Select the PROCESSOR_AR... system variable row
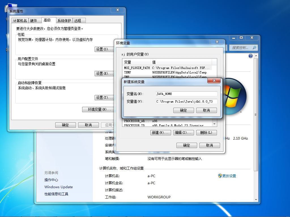Screen dimensions: 290x217 [x=167, y=121]
